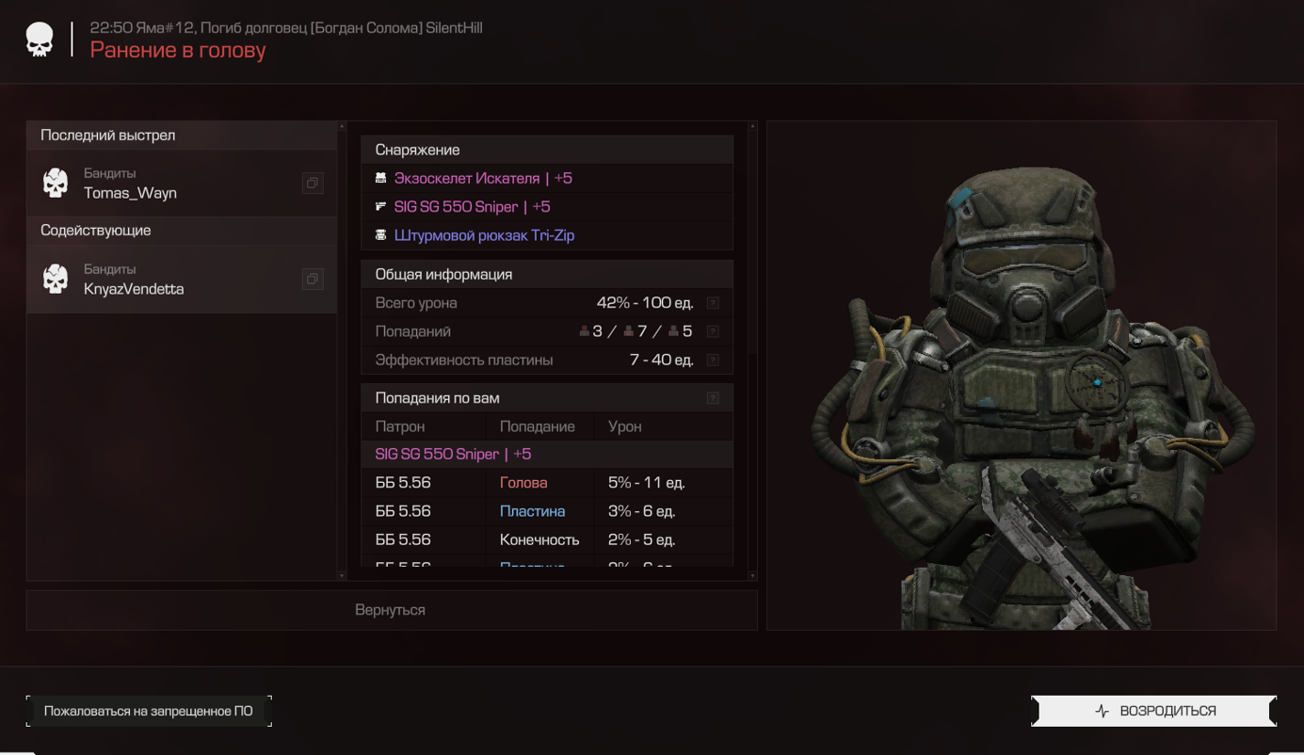
Task: Click the skull avatar beside KnyazVendetta
Action: [x=56, y=279]
